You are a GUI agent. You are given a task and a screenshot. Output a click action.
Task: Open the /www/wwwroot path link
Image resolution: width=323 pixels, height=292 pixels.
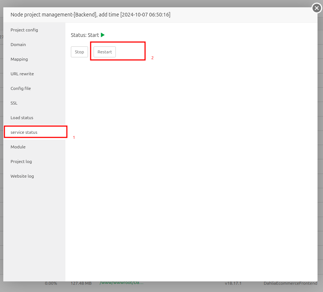point(121,283)
